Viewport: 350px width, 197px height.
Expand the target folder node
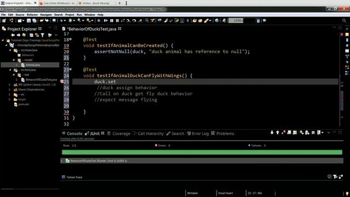coord(10,100)
